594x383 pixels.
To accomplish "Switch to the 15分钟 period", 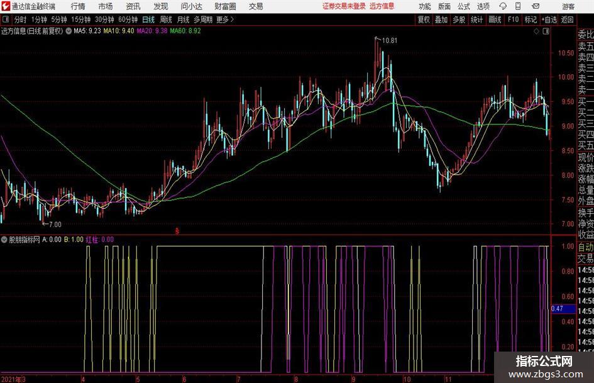I will pos(81,19).
